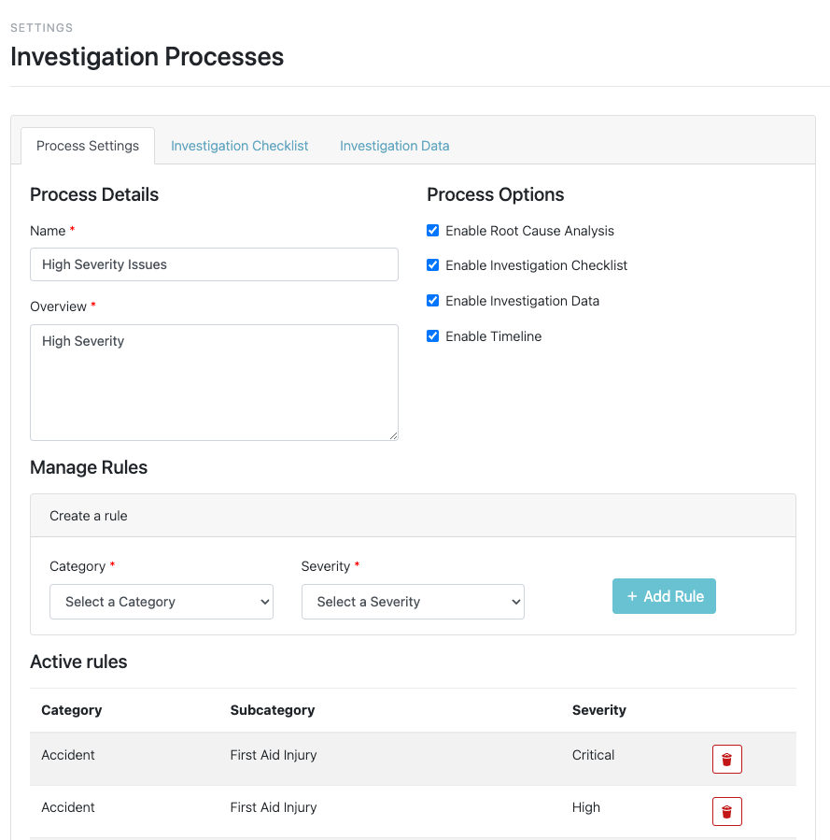The image size is (830, 840).
Task: Switch to the Investigation Checklist tab
Action: click(x=239, y=146)
